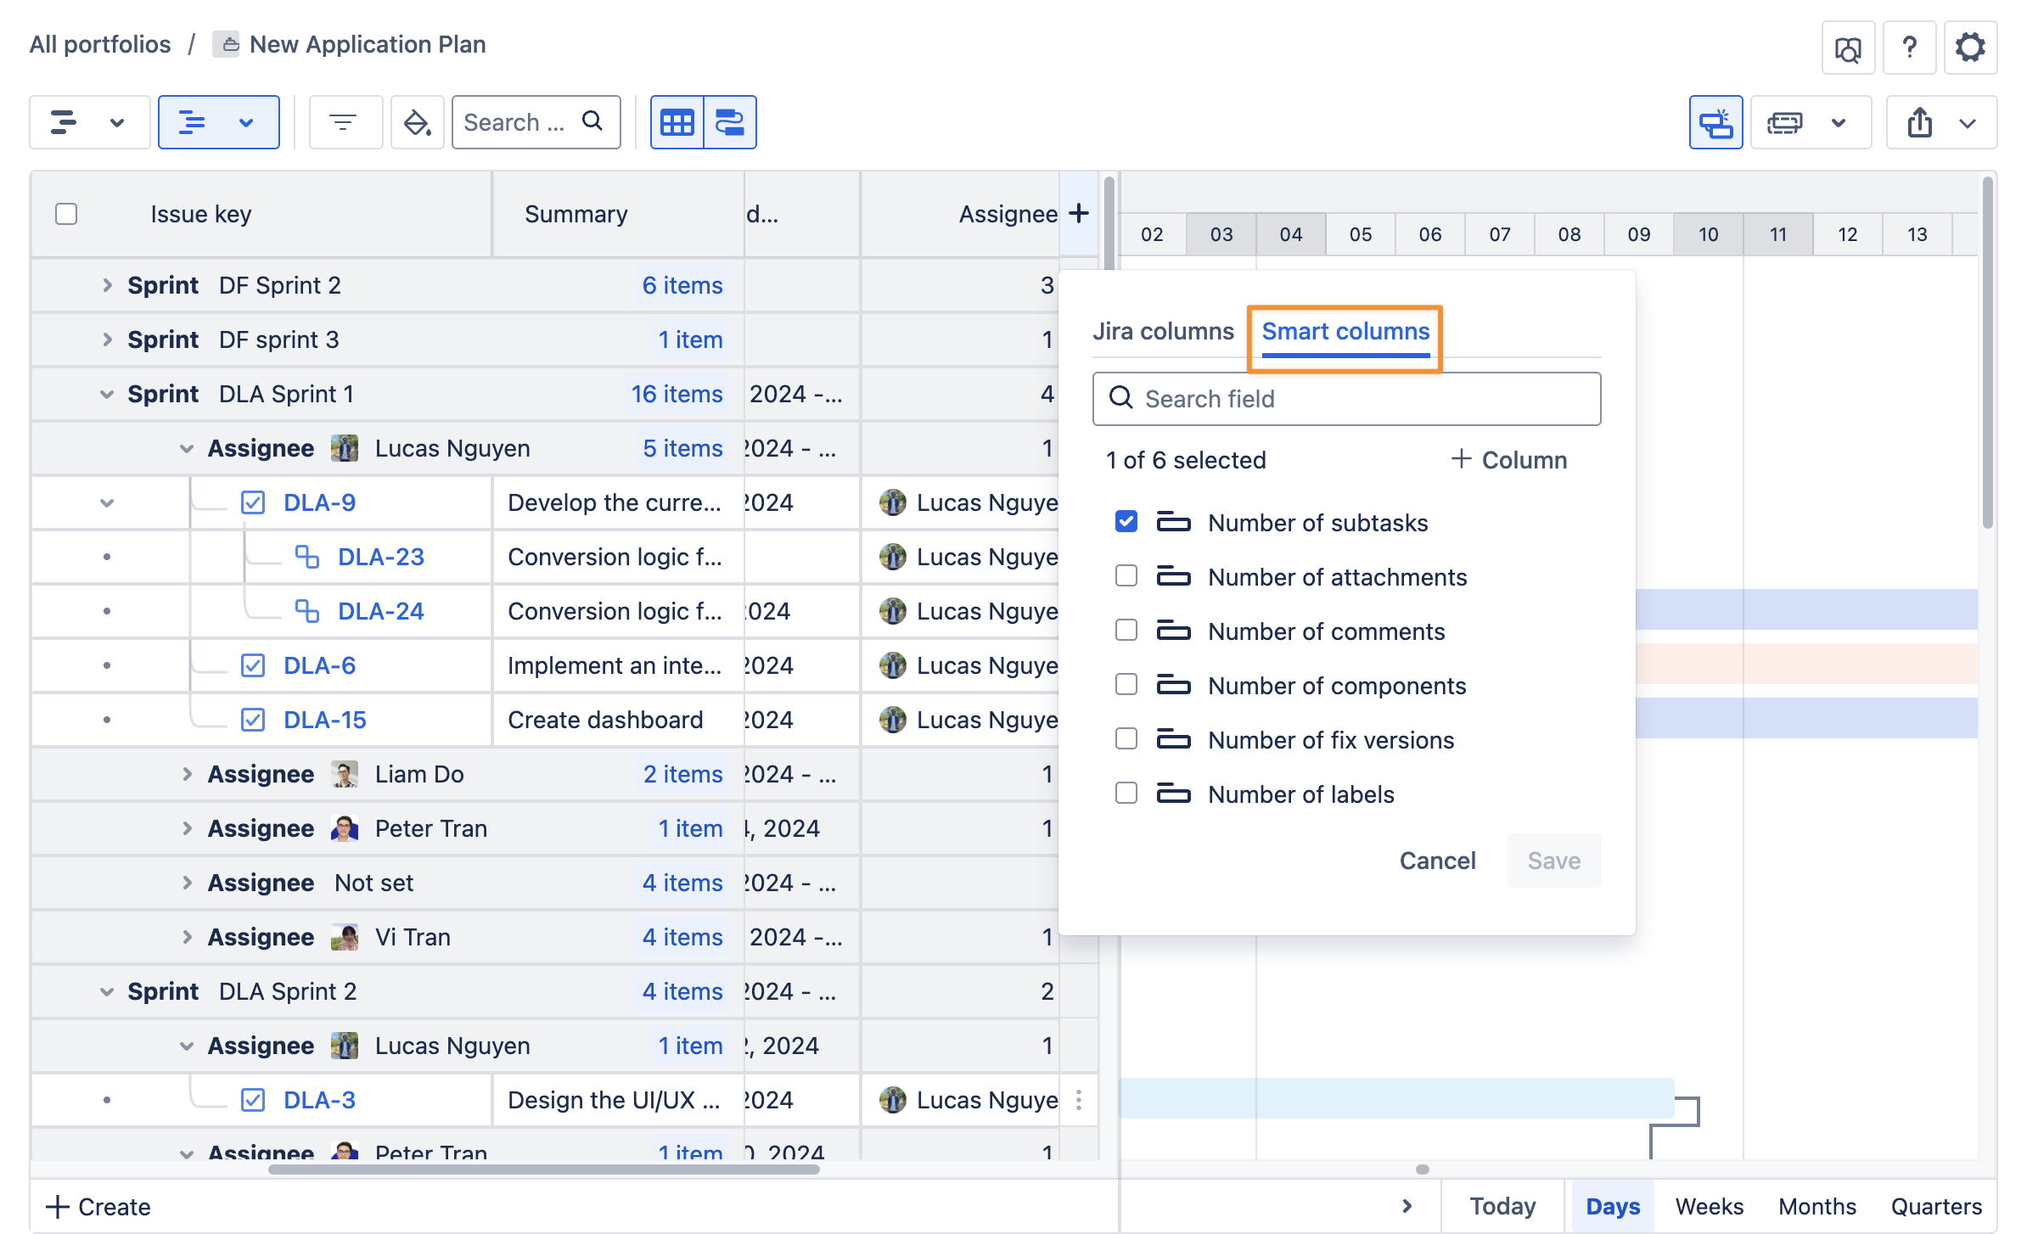
Task: Click the plus icon to add column
Action: 1078,213
